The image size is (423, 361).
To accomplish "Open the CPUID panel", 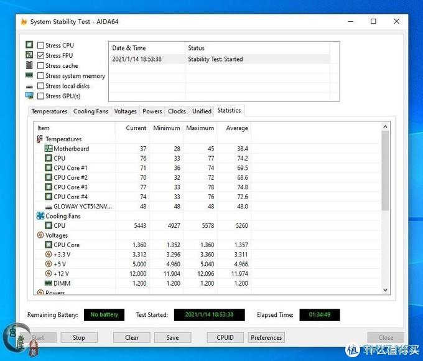I will pyautogui.click(x=225, y=337).
